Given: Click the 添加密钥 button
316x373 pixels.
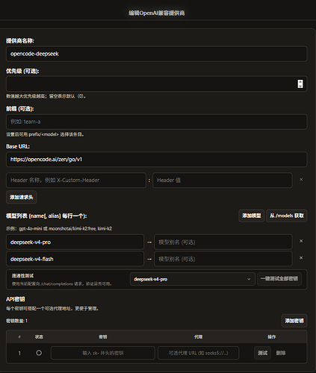Looking at the screenshot, I should (x=294, y=321).
